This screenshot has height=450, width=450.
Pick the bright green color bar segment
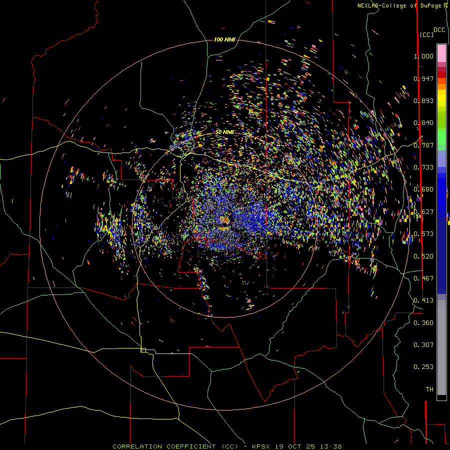441,136
